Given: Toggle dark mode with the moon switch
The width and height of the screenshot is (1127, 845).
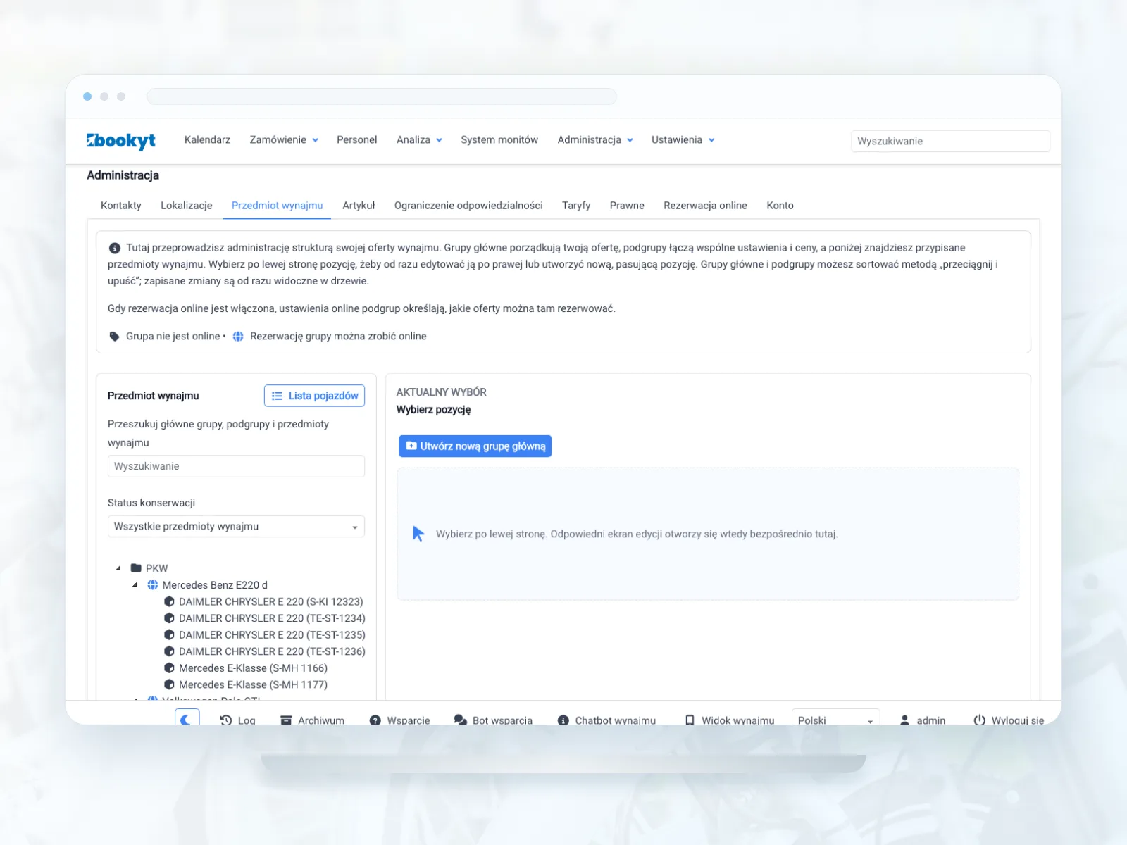Looking at the screenshot, I should (187, 718).
